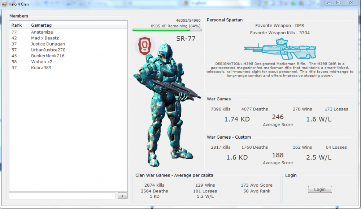Click the red Spartan emblem icon
Viewport: 361px width, 209px height.
[x=145, y=46]
